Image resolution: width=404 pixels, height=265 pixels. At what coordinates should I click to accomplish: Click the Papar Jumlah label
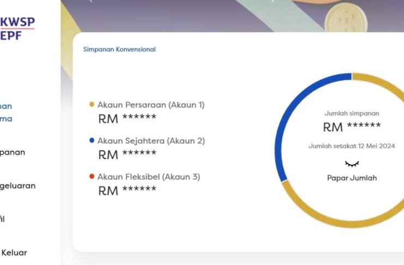(352, 178)
